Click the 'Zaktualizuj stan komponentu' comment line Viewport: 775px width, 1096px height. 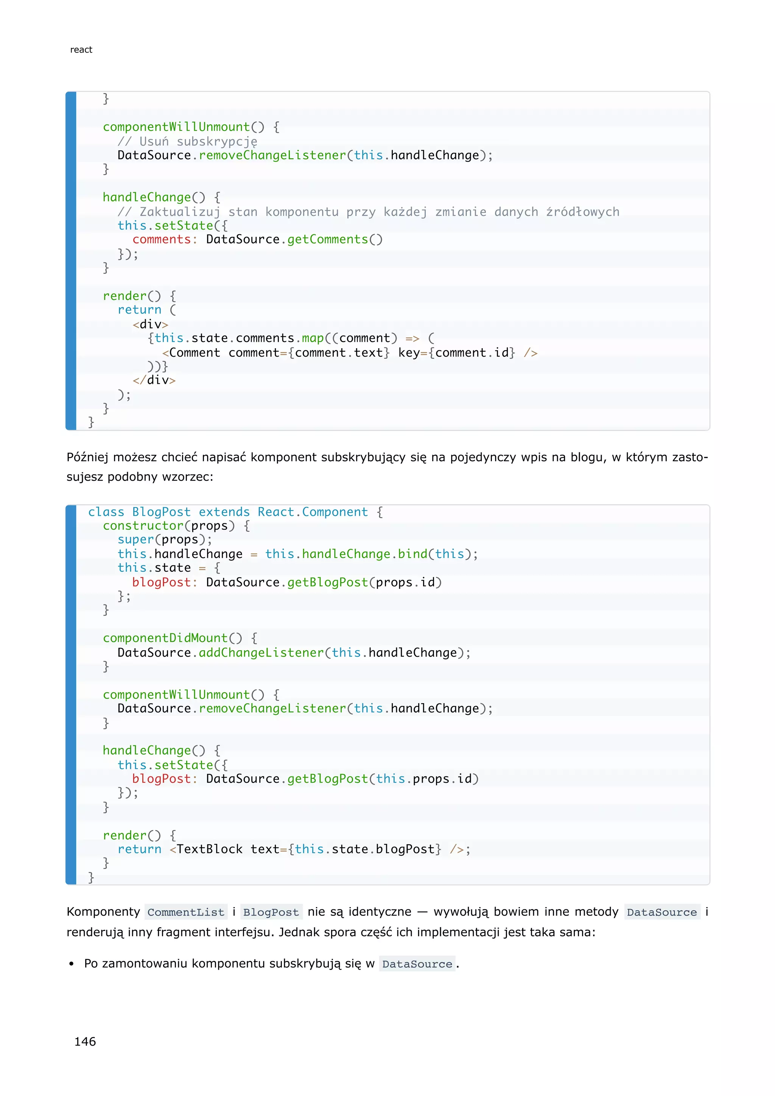368,212
